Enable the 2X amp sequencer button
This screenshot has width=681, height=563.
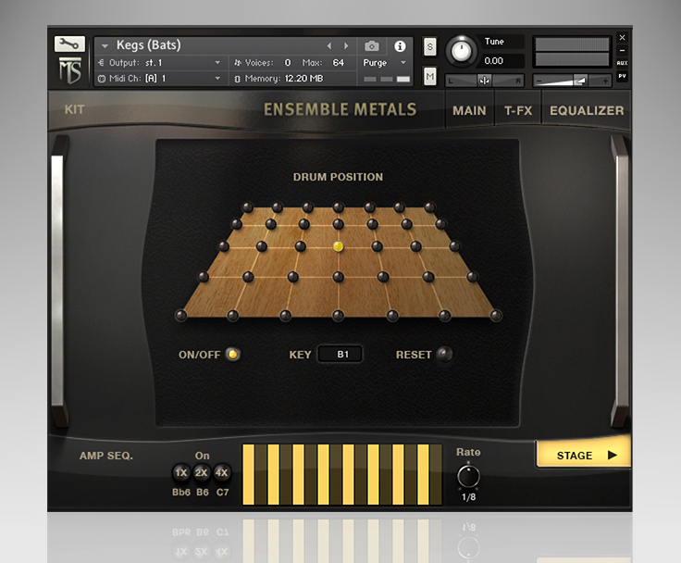[201, 472]
